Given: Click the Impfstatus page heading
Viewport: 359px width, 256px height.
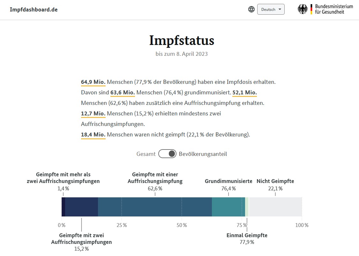Looking at the screenshot, I should (182, 41).
